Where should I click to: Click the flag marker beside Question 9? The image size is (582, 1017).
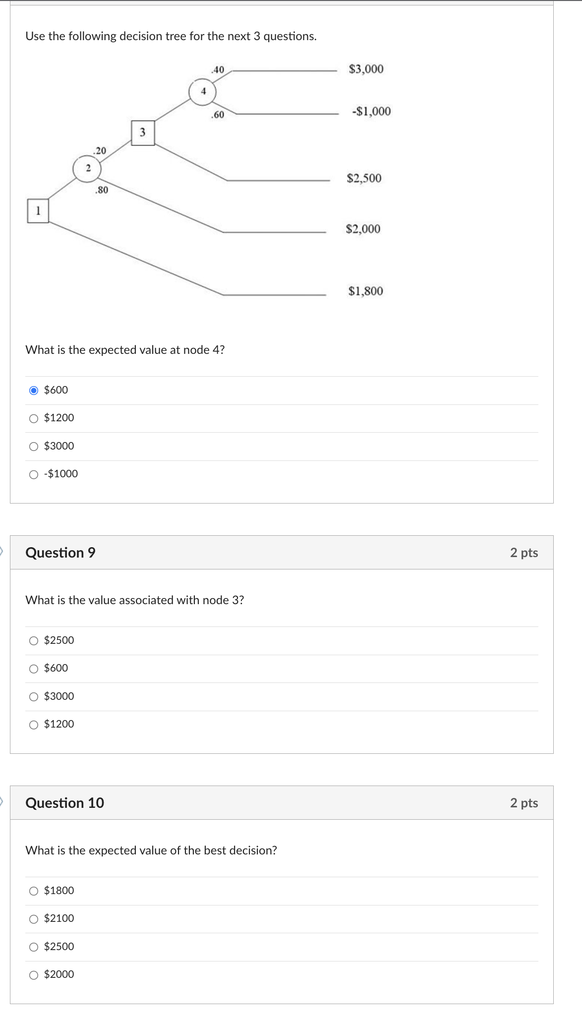[x=1, y=551]
